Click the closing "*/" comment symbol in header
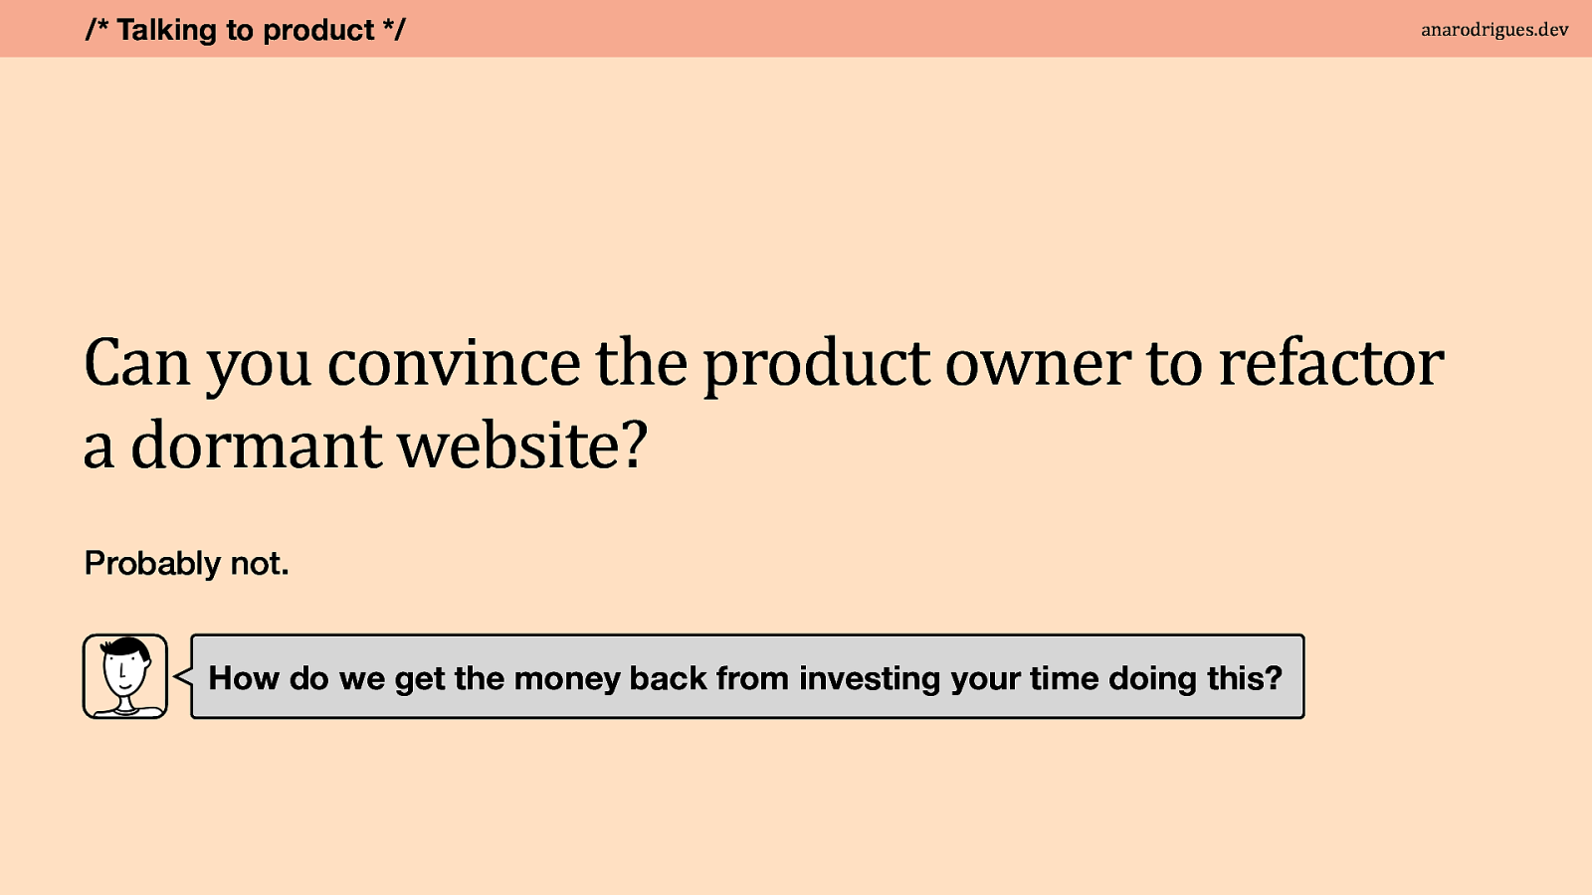The height and width of the screenshot is (895, 1592). 394,29
